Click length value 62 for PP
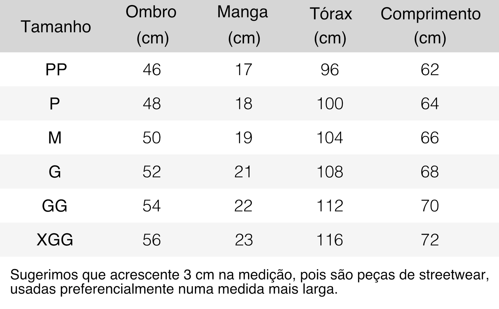499x309 pixels. pyautogui.click(x=430, y=69)
